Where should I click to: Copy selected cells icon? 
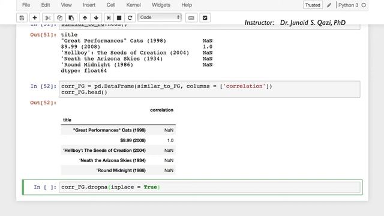pos(59,17)
